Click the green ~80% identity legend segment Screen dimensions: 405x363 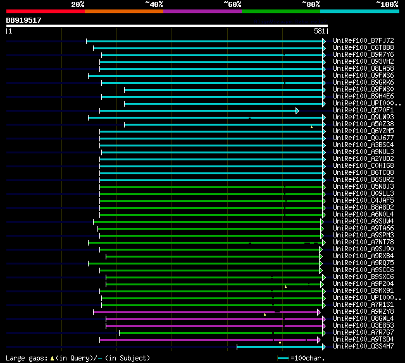(x=281, y=11)
